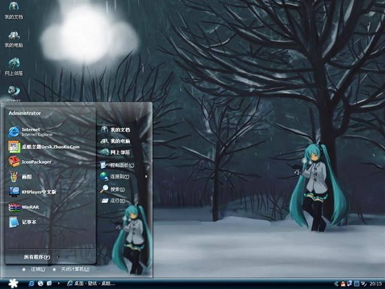Open 记事本 notepad

click(23, 222)
